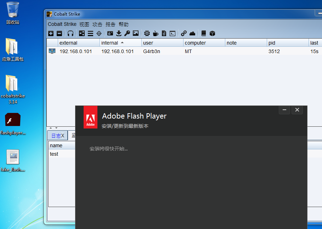Click the terminal scripted web delivery icon
The height and width of the screenshot is (229, 322).
(173, 33)
